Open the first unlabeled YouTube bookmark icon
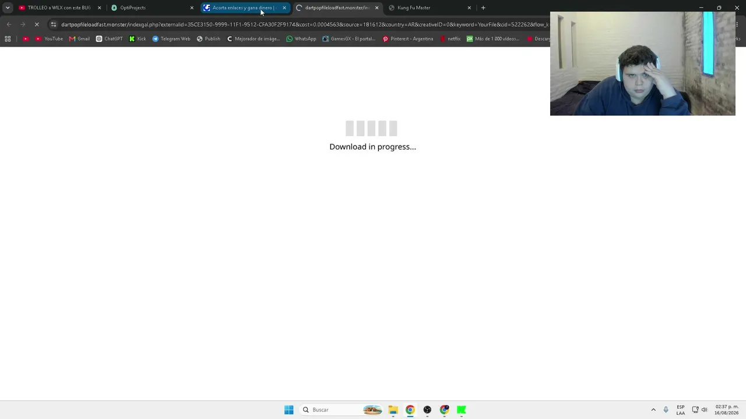Screen dimensions: 746x419 (26, 39)
